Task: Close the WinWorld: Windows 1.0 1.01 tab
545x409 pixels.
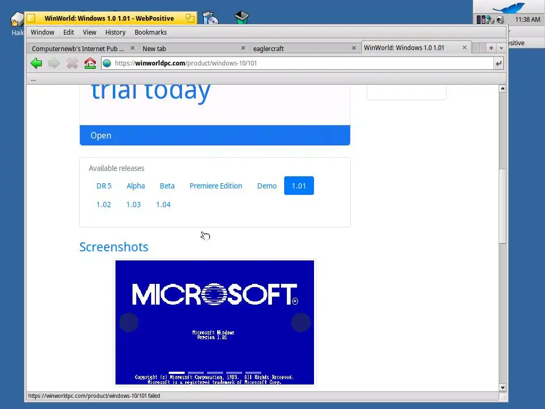Action: 464,47
